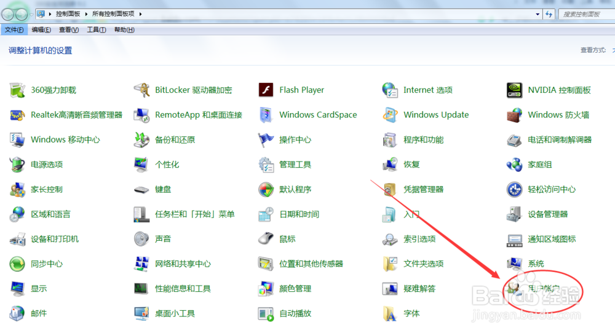Image resolution: width=615 pixels, height=336 pixels.
Task: Open the 显示 link
Action: 39,289
